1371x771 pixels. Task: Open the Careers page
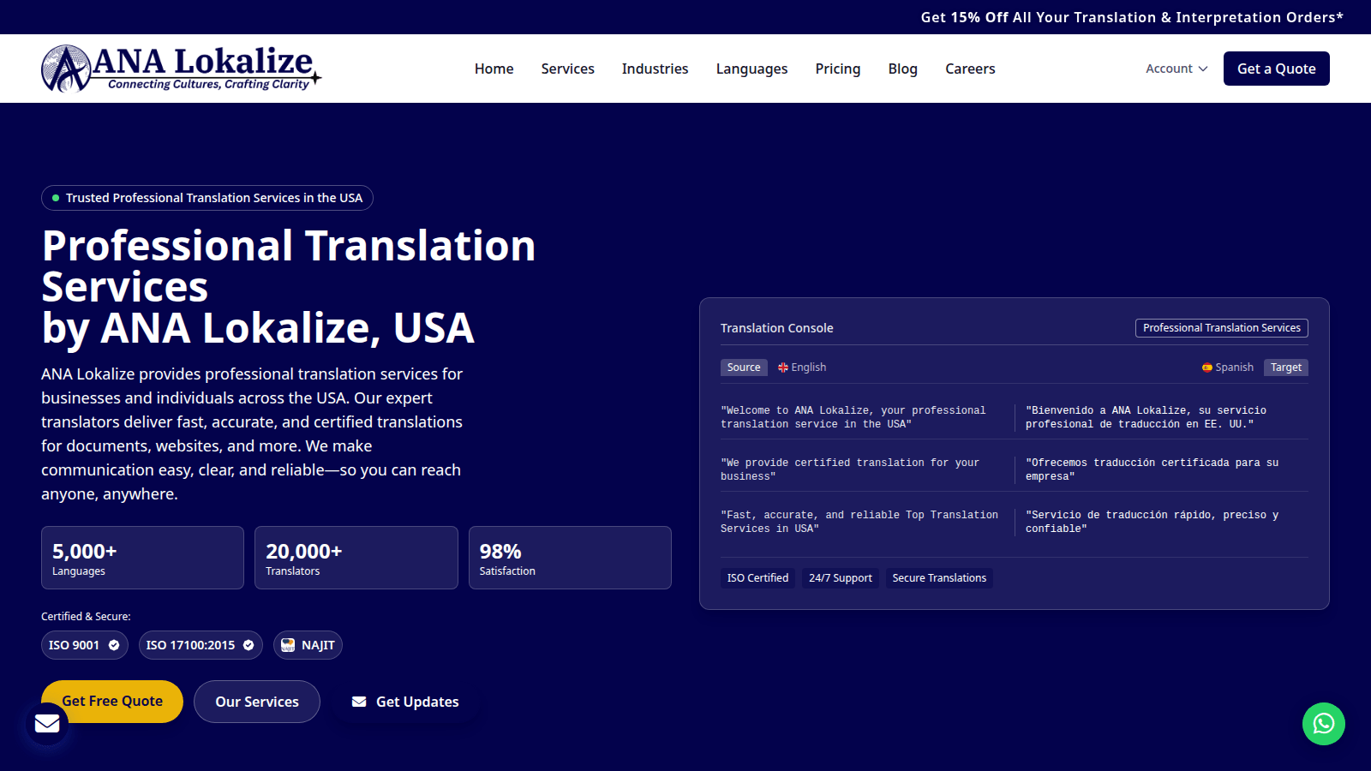click(x=970, y=69)
